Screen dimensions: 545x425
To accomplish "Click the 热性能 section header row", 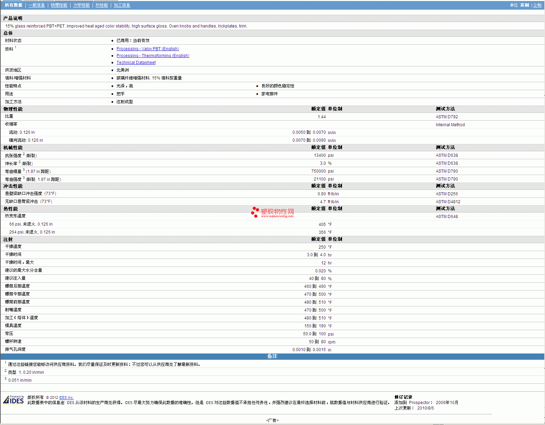I will pos(272,209).
